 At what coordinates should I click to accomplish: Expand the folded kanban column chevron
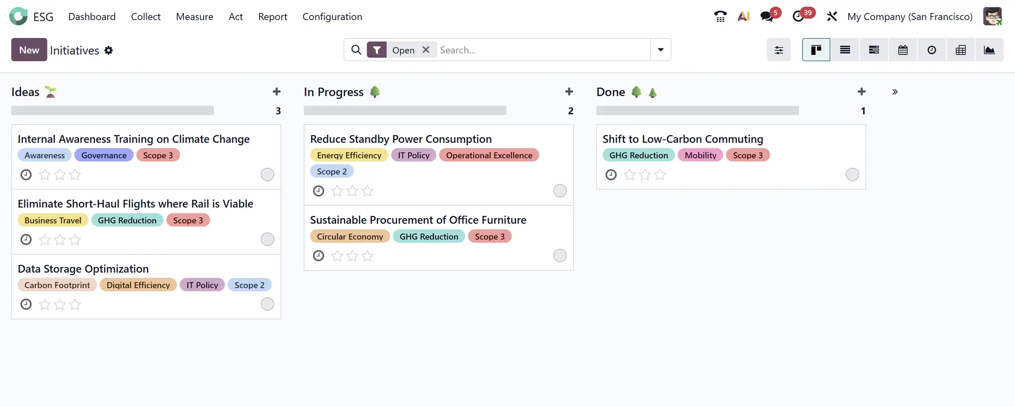(894, 92)
